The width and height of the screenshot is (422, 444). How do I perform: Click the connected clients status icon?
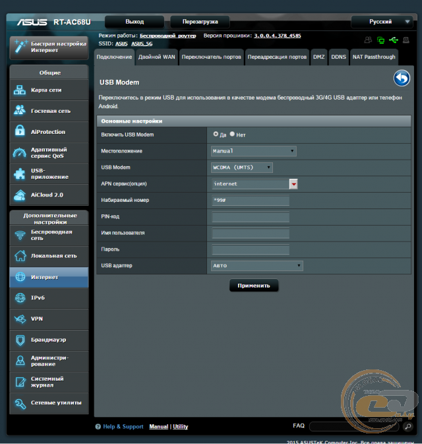(x=368, y=40)
